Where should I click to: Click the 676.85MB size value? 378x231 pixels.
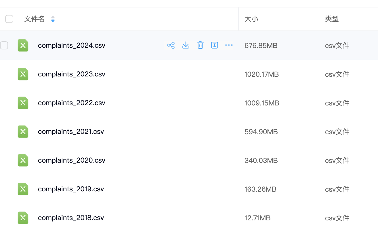coord(261,46)
